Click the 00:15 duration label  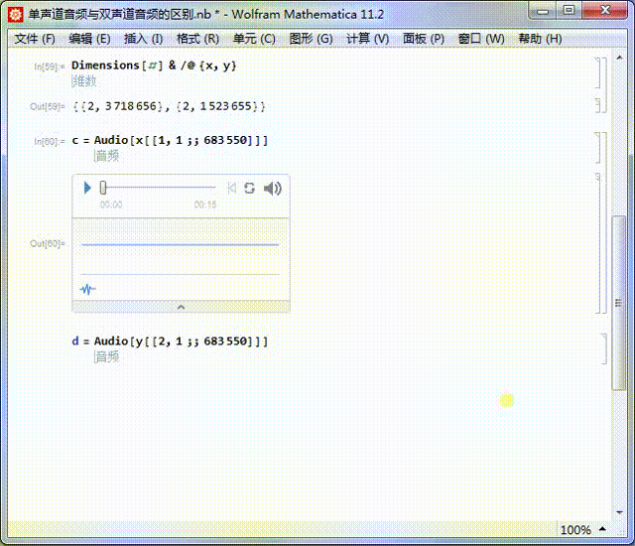[205, 205]
